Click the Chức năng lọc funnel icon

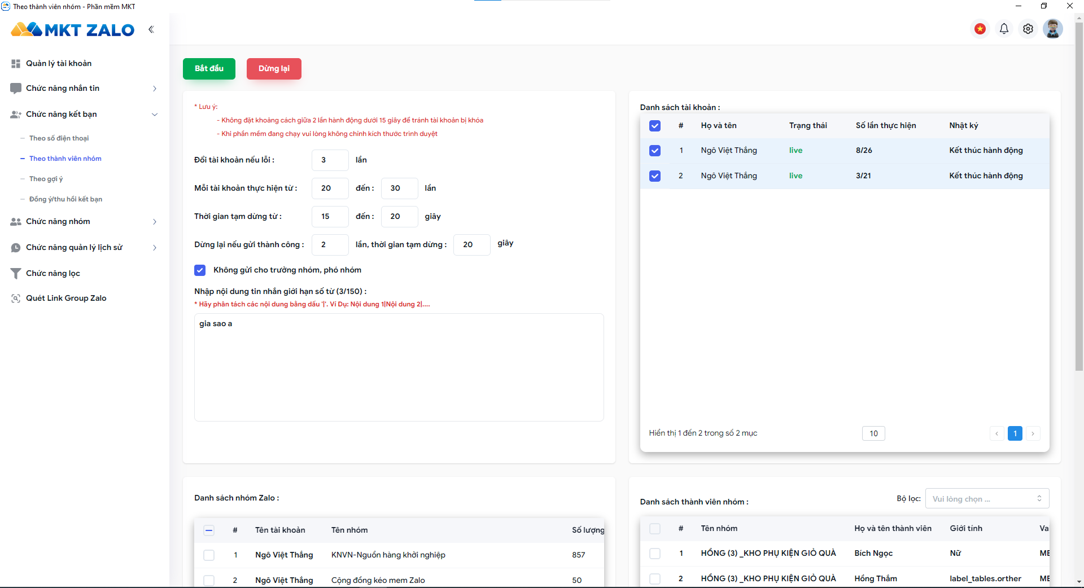(16, 274)
